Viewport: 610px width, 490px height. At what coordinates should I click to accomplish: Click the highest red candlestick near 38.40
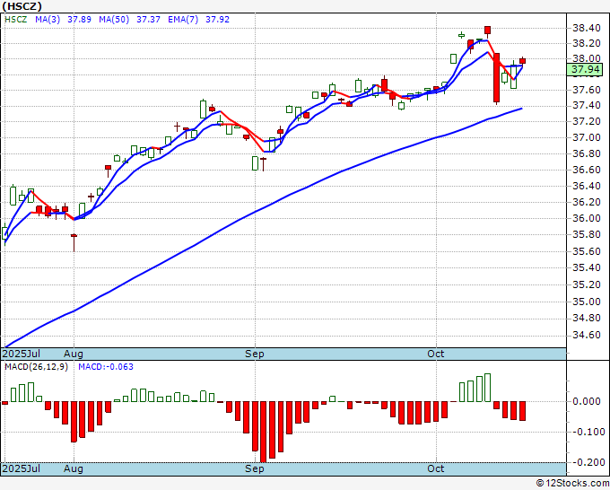point(487,31)
